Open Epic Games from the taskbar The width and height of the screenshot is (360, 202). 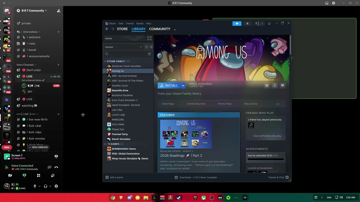coord(195,198)
